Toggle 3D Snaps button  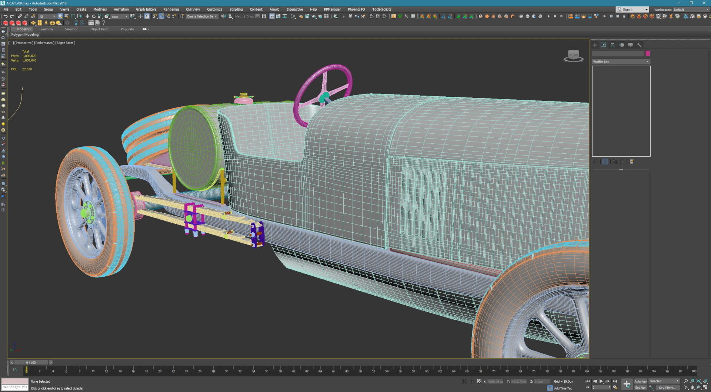pyautogui.click(x=155, y=16)
